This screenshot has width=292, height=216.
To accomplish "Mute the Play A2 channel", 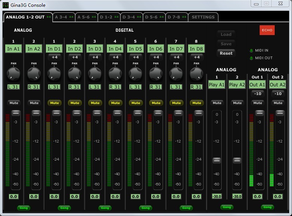I will pos(237,103).
